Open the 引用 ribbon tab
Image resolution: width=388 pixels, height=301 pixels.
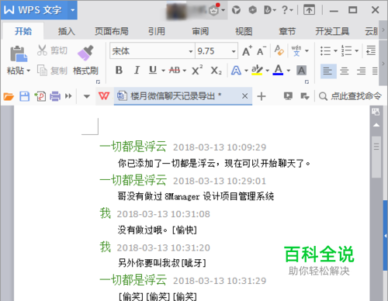pyautogui.click(x=157, y=31)
